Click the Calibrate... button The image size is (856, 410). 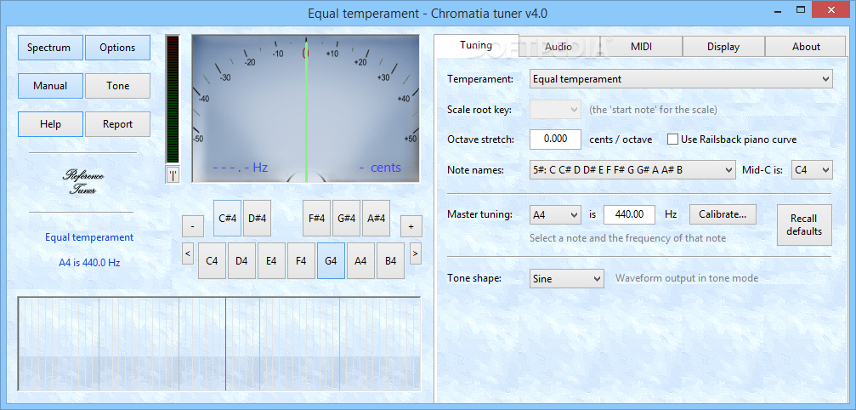(723, 214)
